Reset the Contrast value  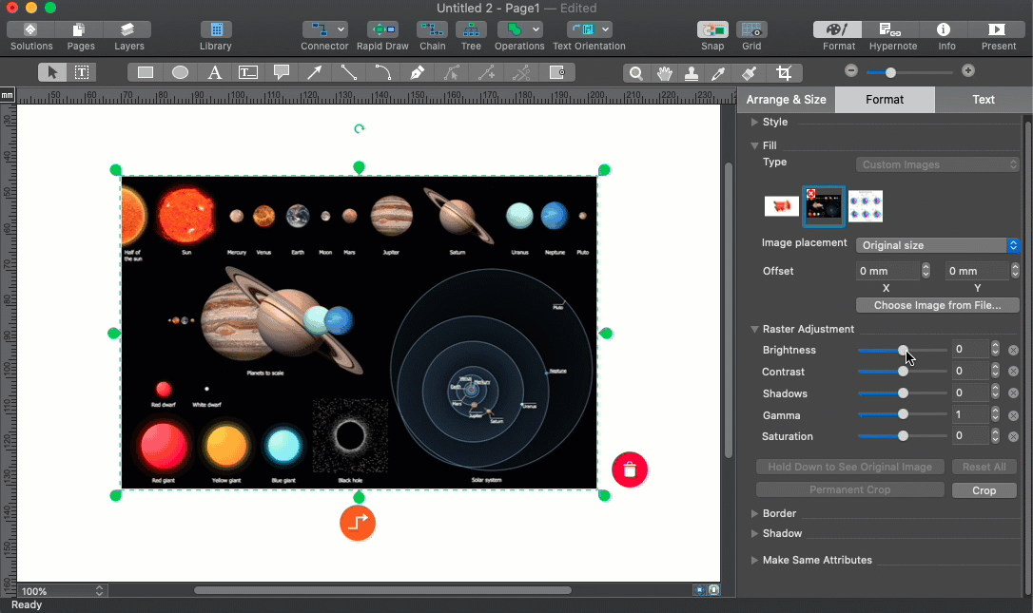pos(1013,372)
